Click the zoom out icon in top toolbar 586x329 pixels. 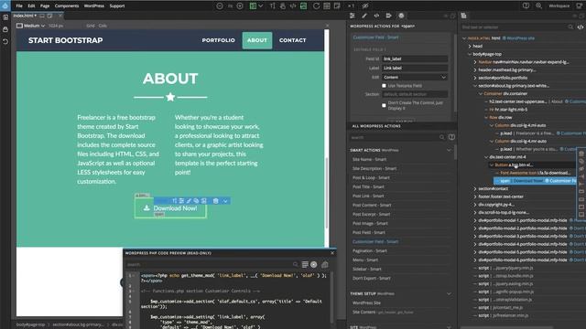[x=220, y=6]
